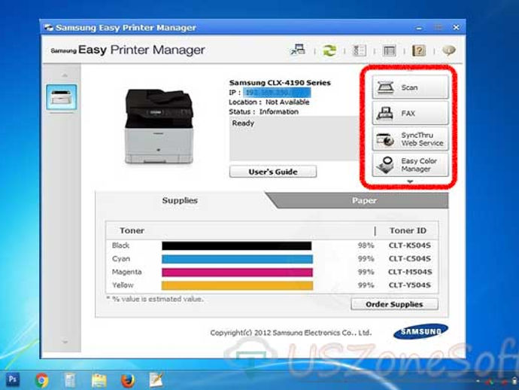
Task: Click the cyan toner level bar
Action: [x=237, y=259]
